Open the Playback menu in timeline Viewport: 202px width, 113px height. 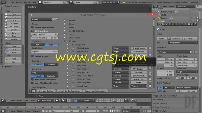[x=36, y=111]
